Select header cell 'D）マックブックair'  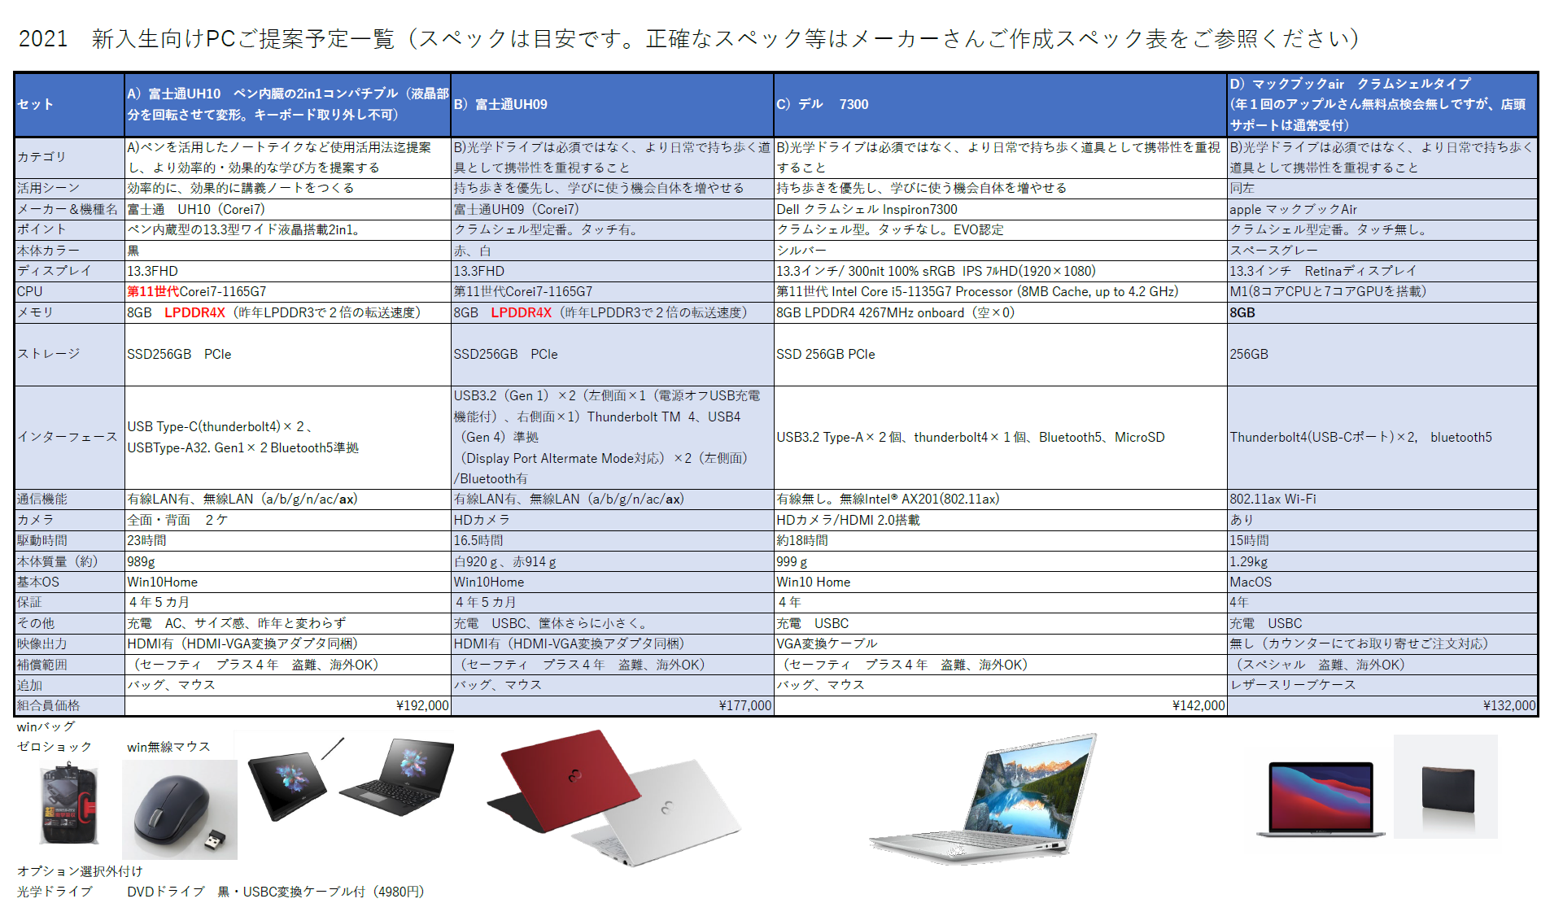pos(1382,104)
